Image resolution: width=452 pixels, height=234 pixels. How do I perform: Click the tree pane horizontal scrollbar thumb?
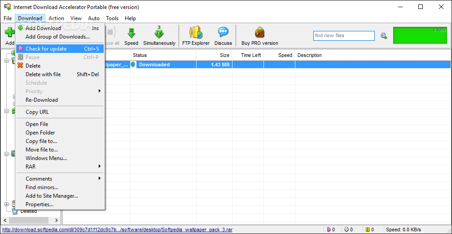tap(29, 220)
